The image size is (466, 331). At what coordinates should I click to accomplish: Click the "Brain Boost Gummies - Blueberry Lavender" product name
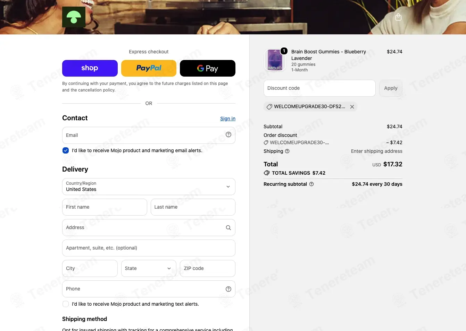click(x=328, y=55)
